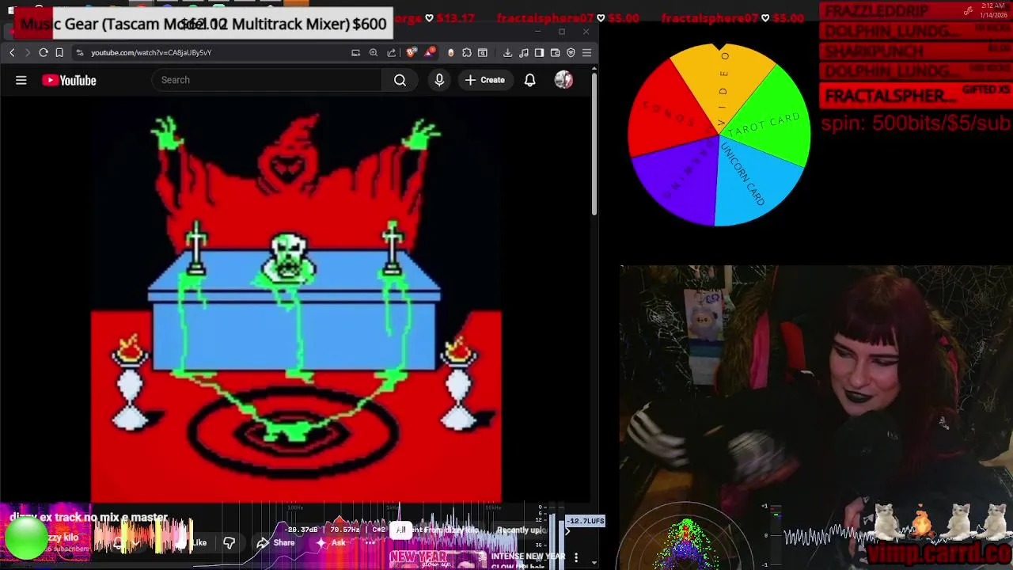Dislike the video with the thumbs-down
The width and height of the screenshot is (1013, 570).
click(229, 542)
